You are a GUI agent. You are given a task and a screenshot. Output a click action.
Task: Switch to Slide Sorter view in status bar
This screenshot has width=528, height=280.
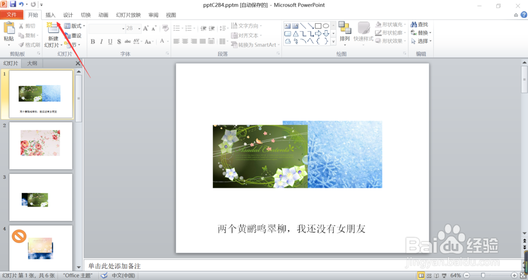click(429, 276)
